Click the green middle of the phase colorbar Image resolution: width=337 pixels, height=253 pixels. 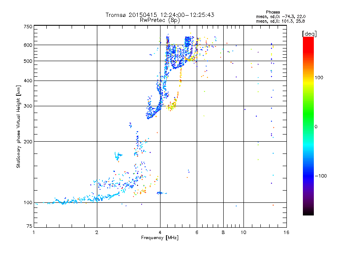tap(308, 116)
